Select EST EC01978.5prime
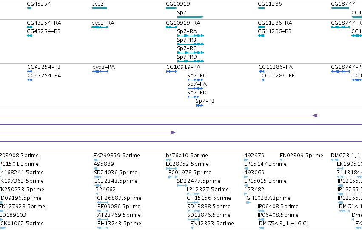362x230 pixels. (x=173, y=177)
